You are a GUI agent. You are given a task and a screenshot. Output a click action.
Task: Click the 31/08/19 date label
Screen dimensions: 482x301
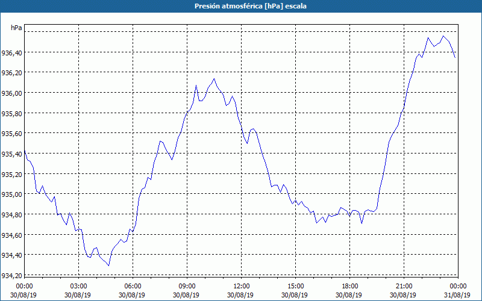pos(457,295)
